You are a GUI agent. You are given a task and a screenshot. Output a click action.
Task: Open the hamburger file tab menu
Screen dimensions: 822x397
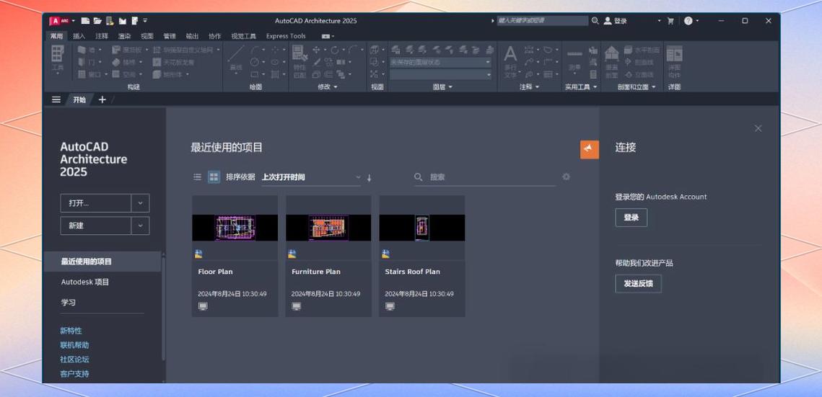click(56, 99)
